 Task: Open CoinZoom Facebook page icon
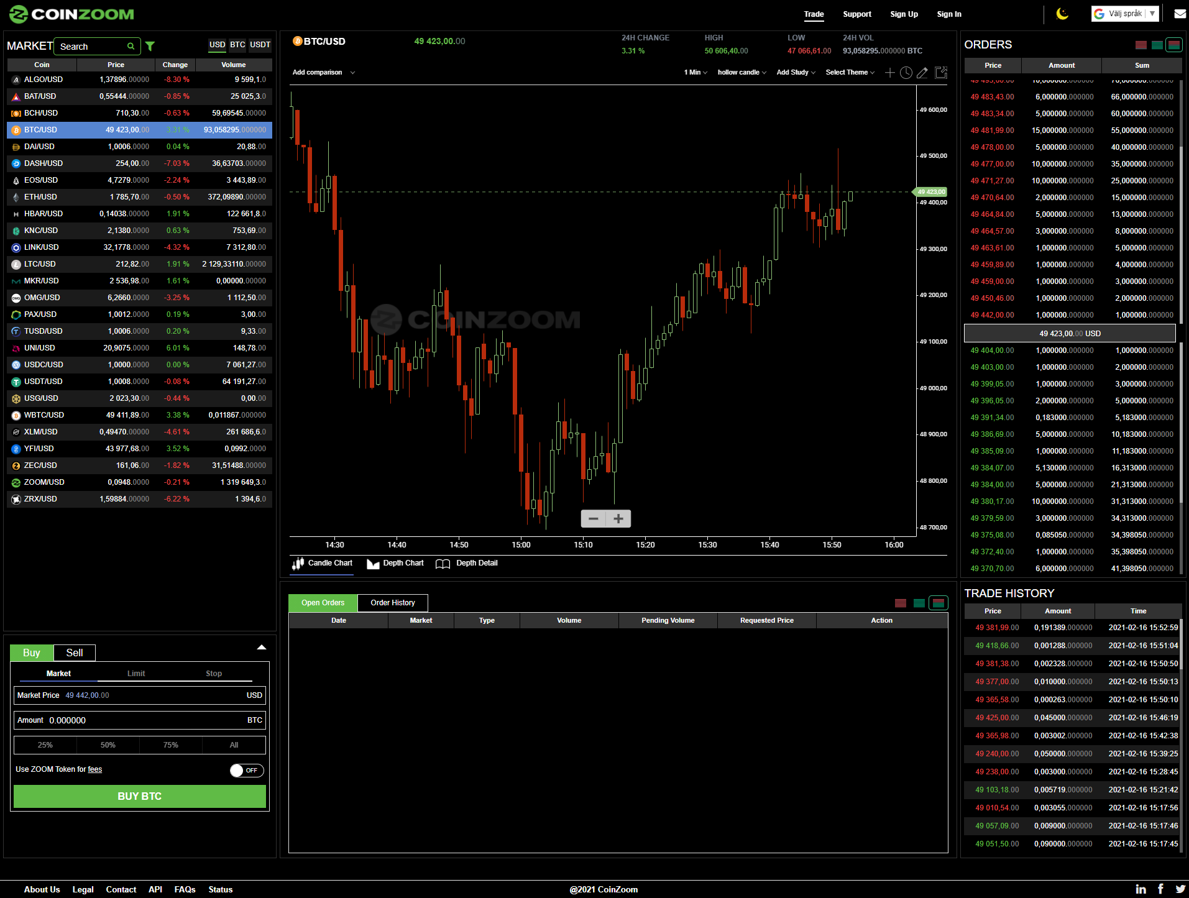tap(1160, 889)
